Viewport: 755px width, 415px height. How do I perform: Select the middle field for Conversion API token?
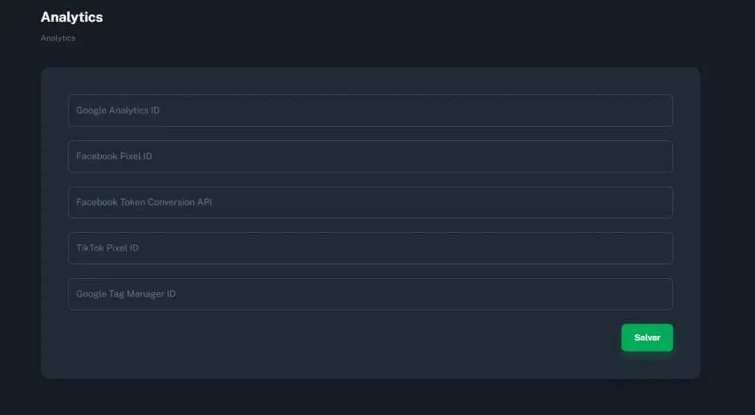[x=370, y=202]
